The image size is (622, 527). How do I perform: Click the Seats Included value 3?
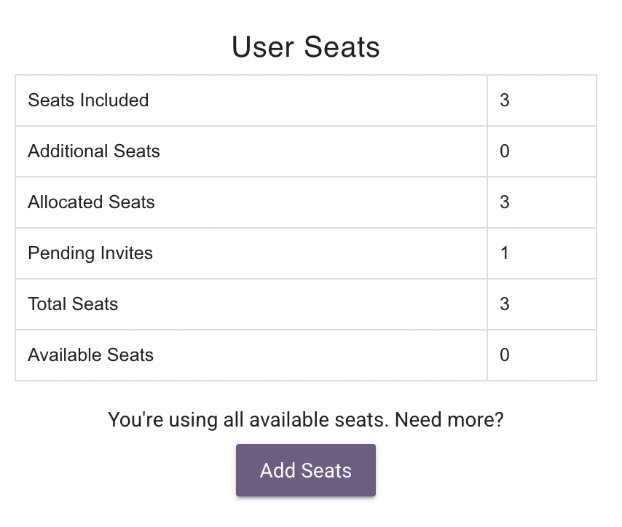pos(505,100)
